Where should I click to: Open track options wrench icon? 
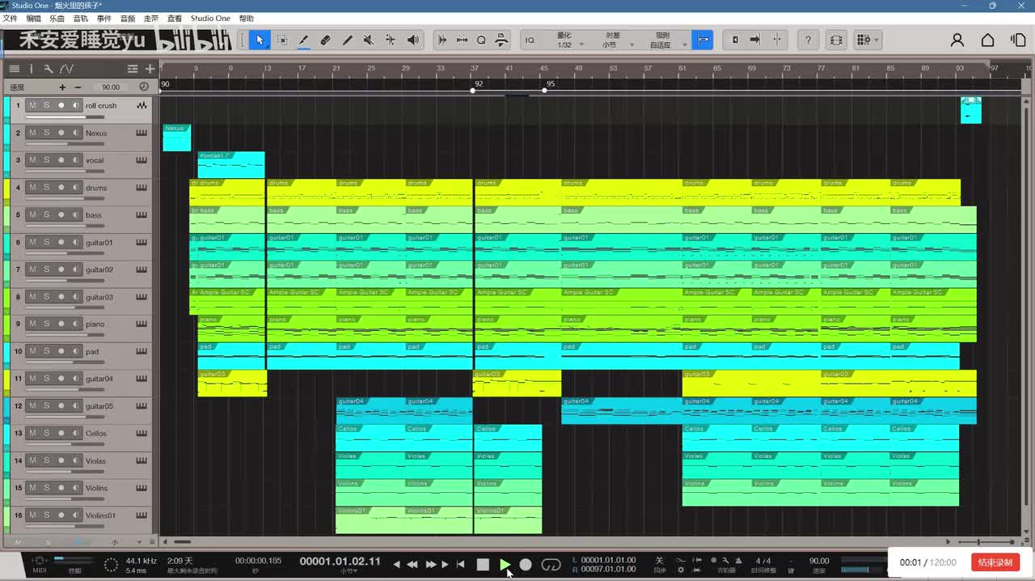[49, 69]
